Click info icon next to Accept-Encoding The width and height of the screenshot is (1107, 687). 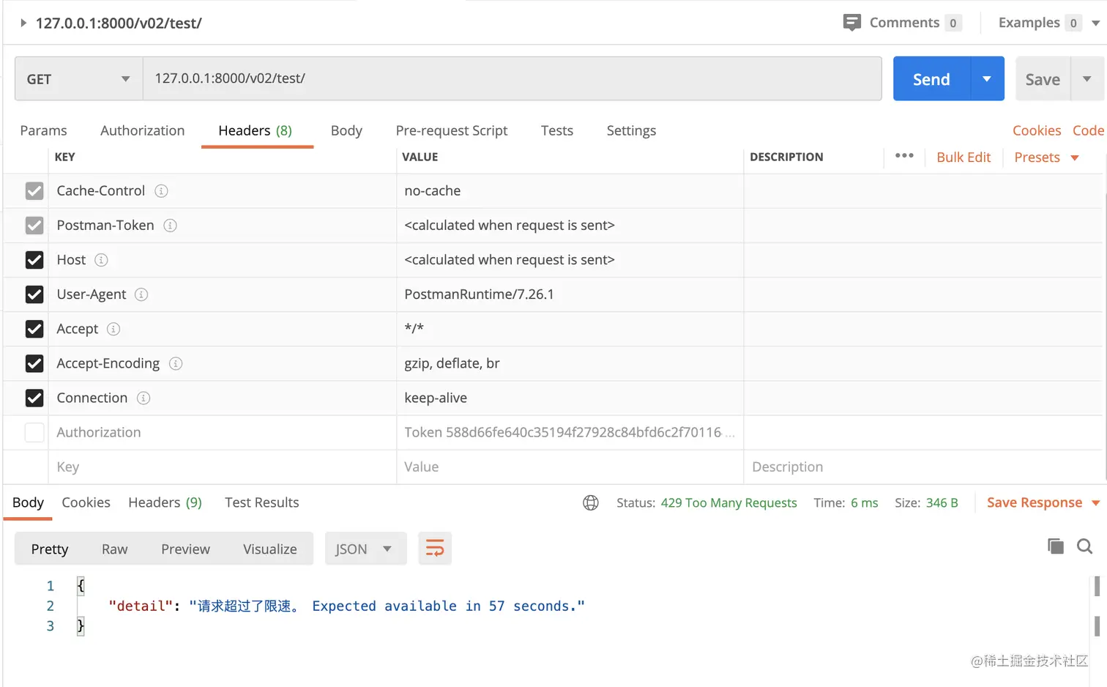click(x=176, y=363)
